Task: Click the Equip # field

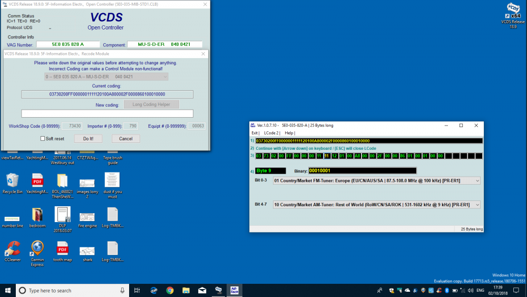Action: pos(197,126)
